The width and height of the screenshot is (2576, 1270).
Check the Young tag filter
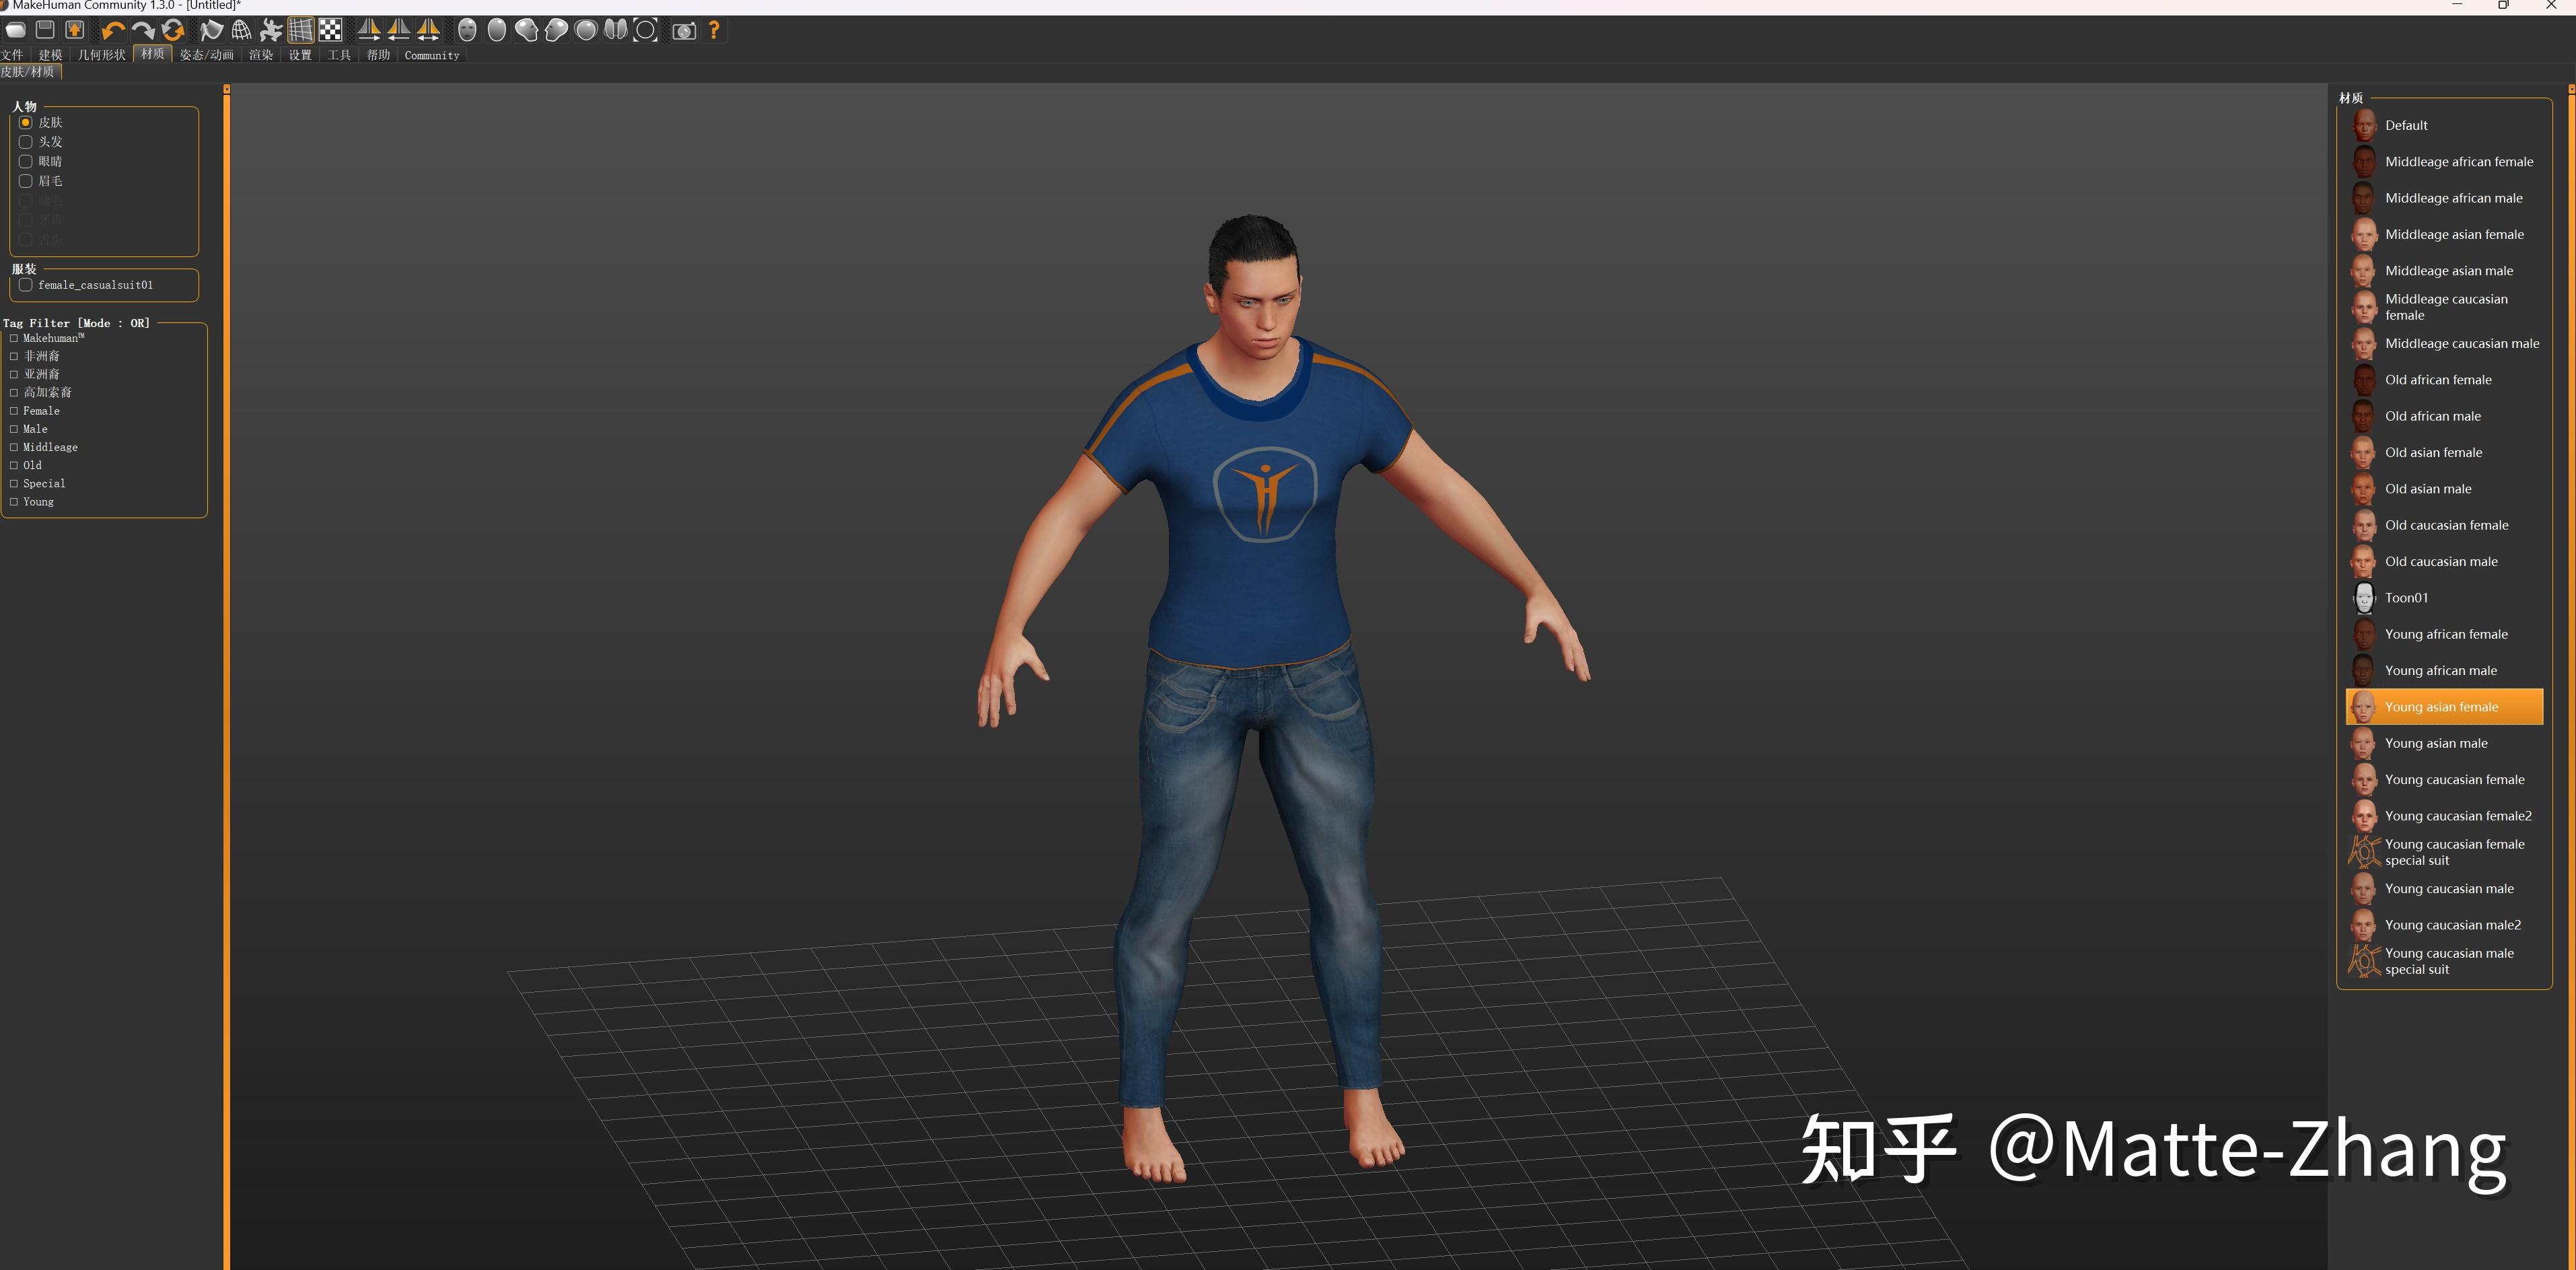tap(14, 501)
